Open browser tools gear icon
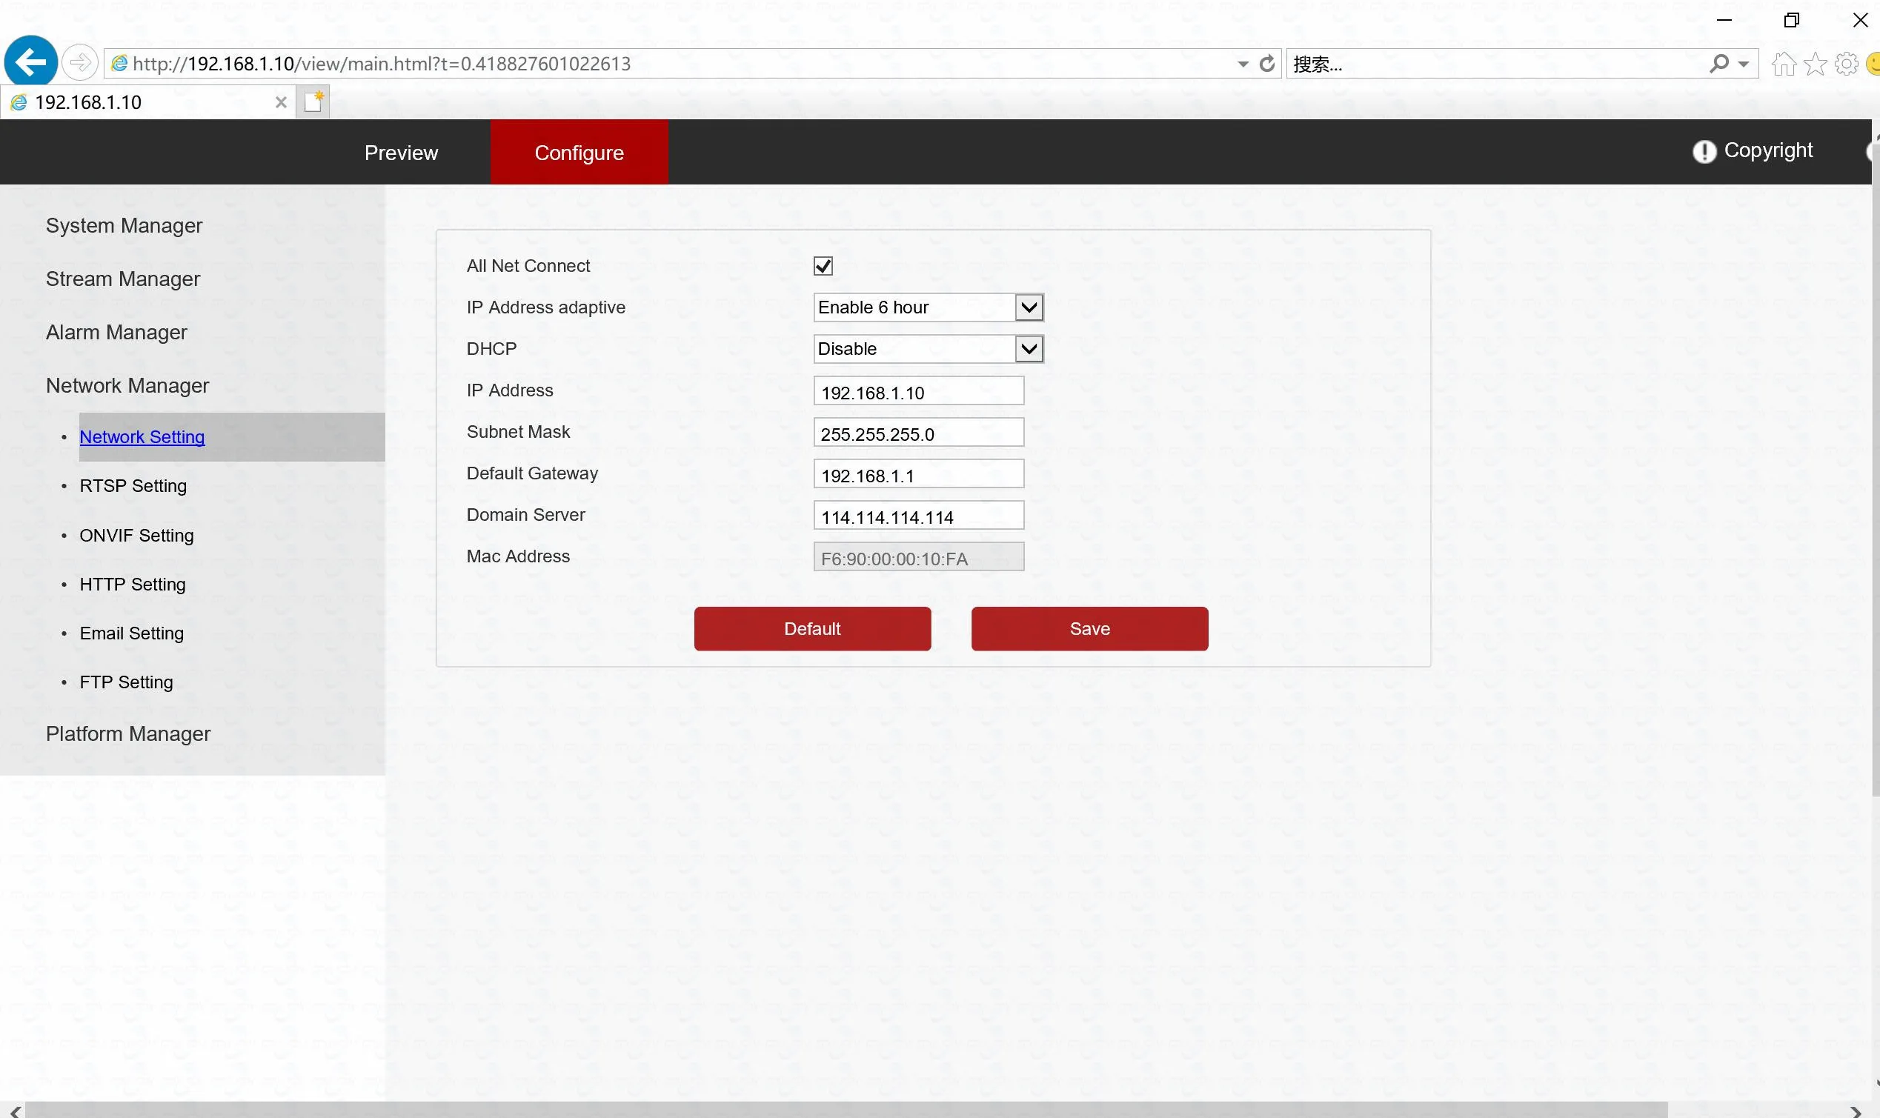Viewport: 1880px width, 1118px height. coord(1847,64)
